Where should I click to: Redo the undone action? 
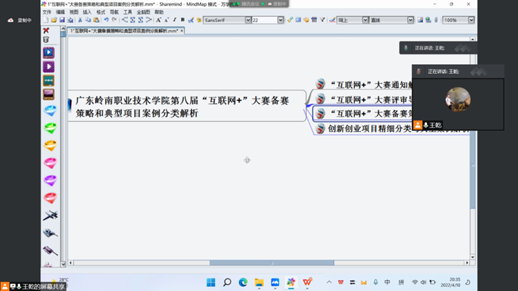pyautogui.click(x=114, y=20)
